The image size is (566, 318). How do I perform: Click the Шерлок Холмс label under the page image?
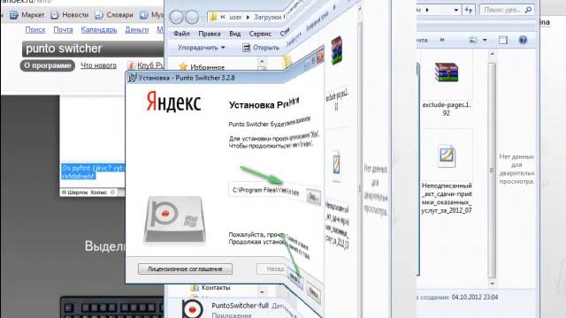(87, 193)
